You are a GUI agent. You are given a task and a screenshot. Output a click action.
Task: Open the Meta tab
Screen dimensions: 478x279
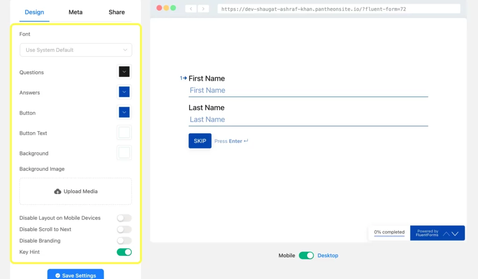click(75, 12)
